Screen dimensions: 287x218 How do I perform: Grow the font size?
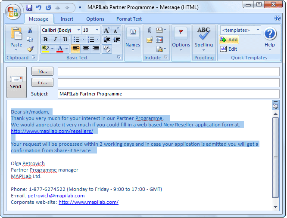click(x=106, y=30)
